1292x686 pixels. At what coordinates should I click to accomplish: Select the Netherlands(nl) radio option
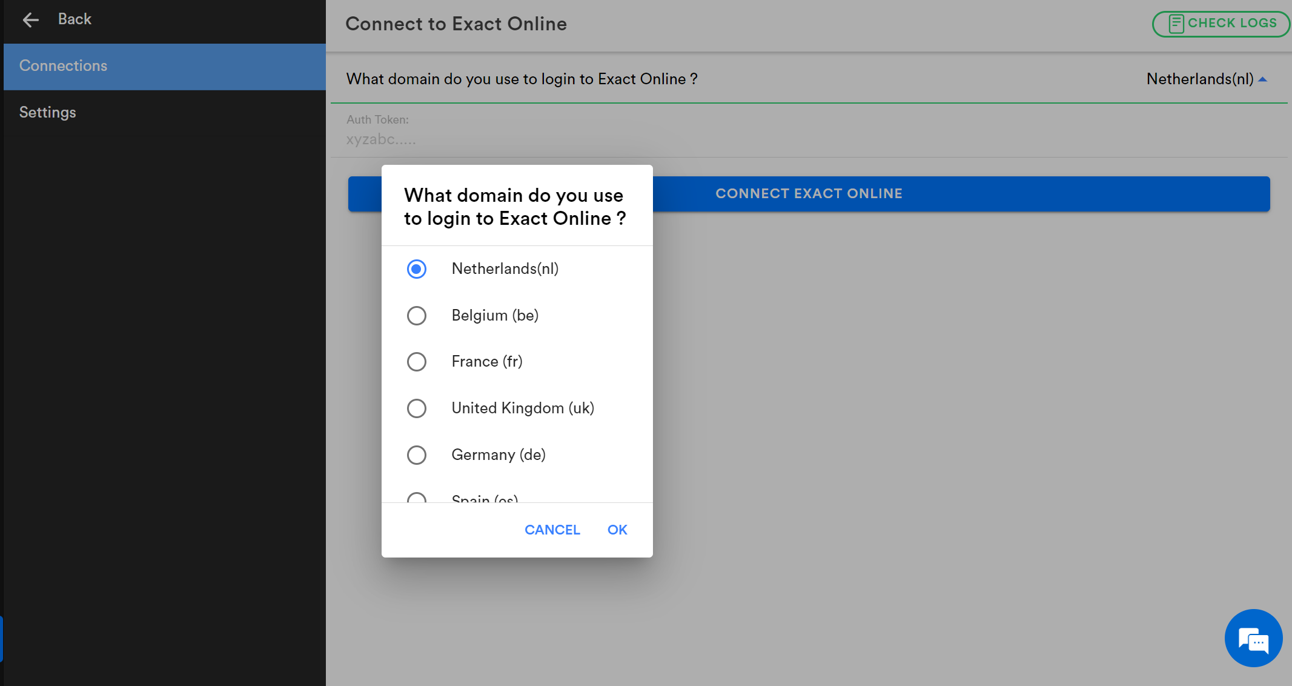tap(417, 269)
